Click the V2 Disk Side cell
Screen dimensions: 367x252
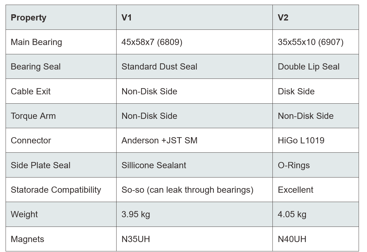click(x=296, y=92)
